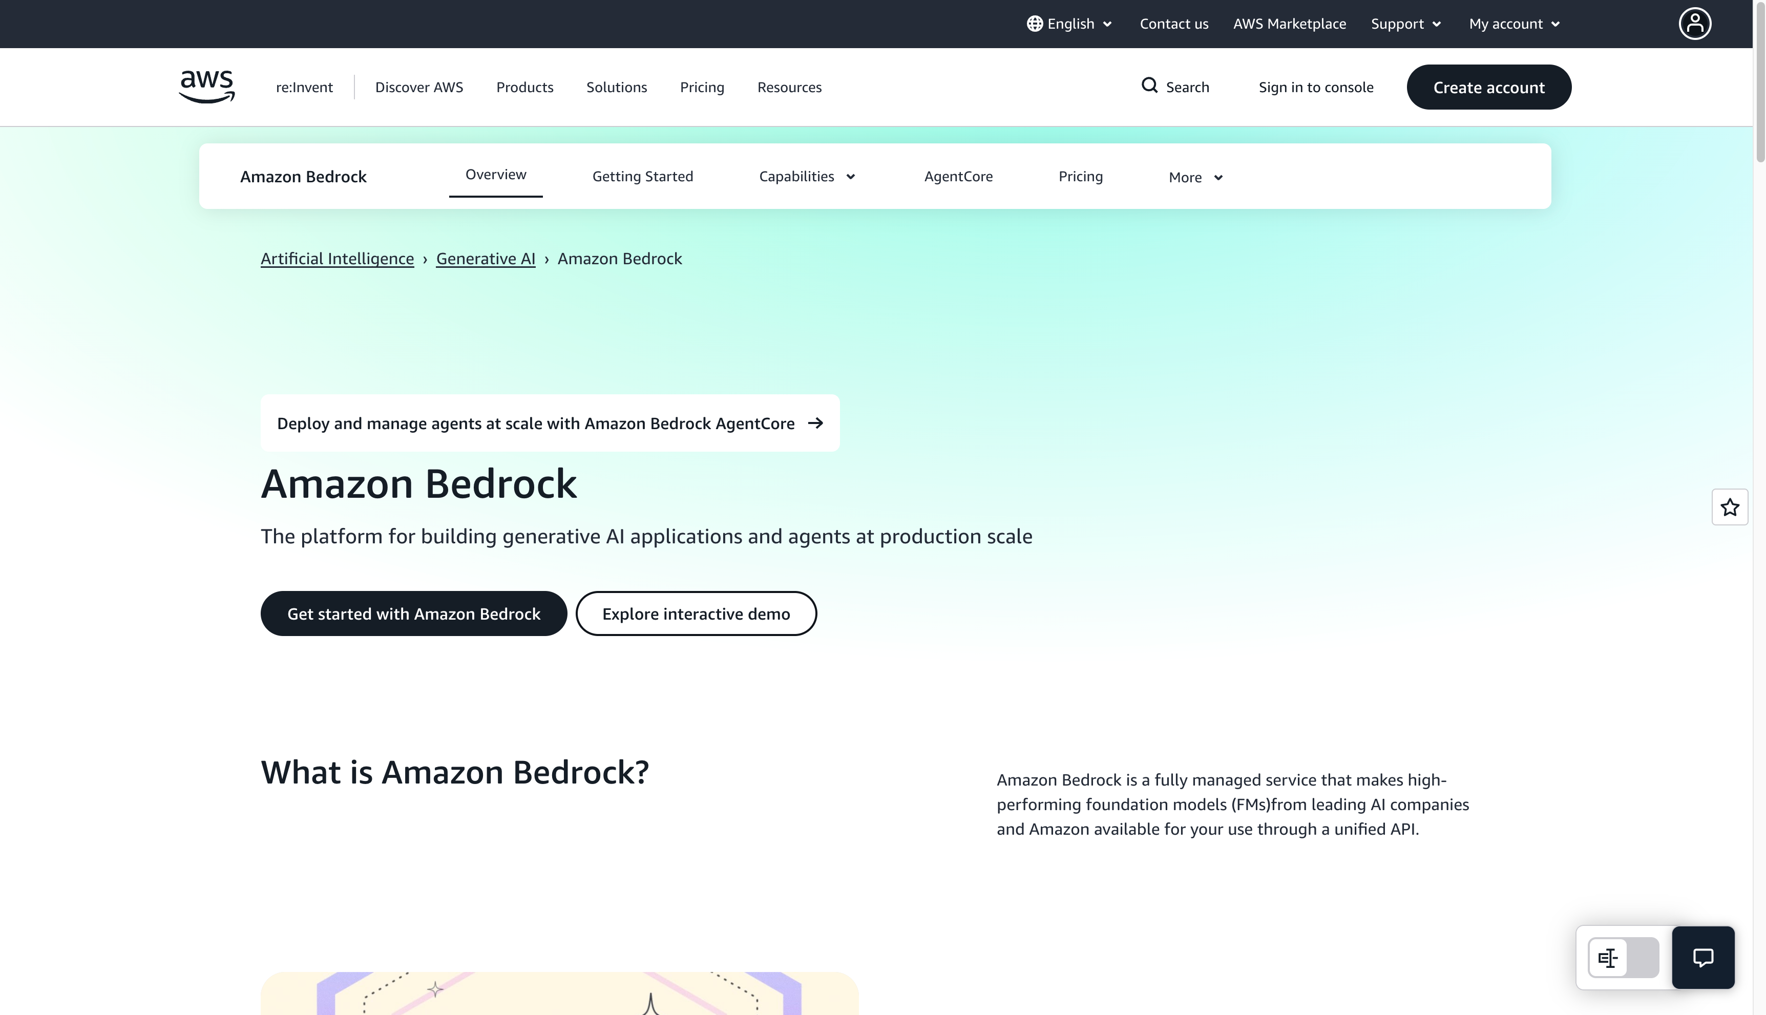The width and height of the screenshot is (1766, 1015).
Task: Open the Generative AI breadcrumb link
Action: (485, 258)
